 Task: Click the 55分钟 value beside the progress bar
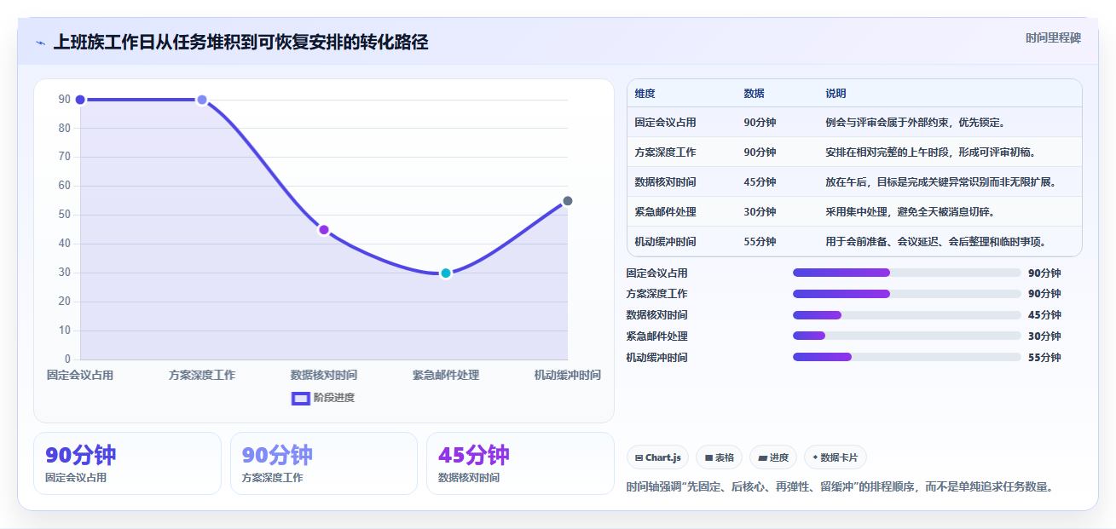click(1044, 358)
